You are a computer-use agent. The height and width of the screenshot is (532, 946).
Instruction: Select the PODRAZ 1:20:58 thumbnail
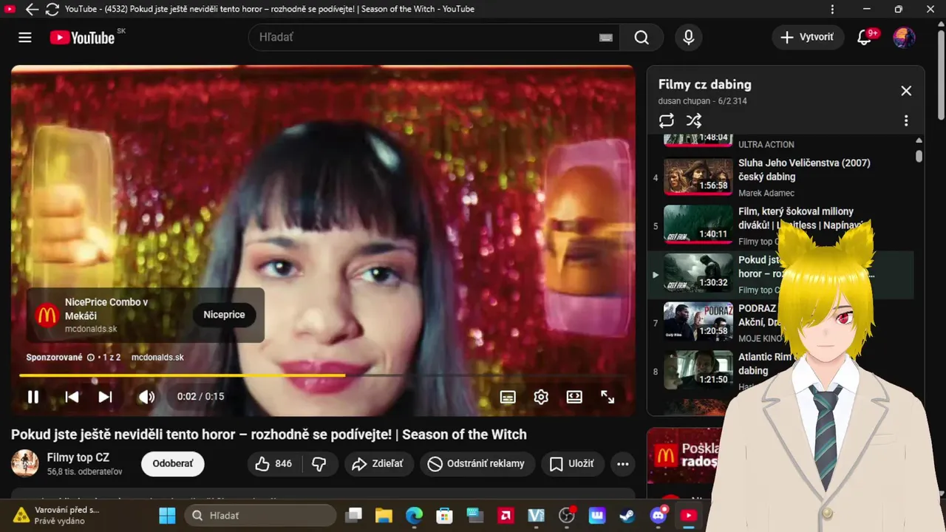coord(698,322)
